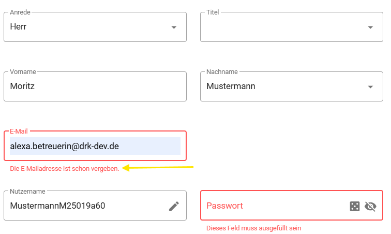Click the Anrede field label
The width and height of the screenshot is (391, 234).
(20, 12)
